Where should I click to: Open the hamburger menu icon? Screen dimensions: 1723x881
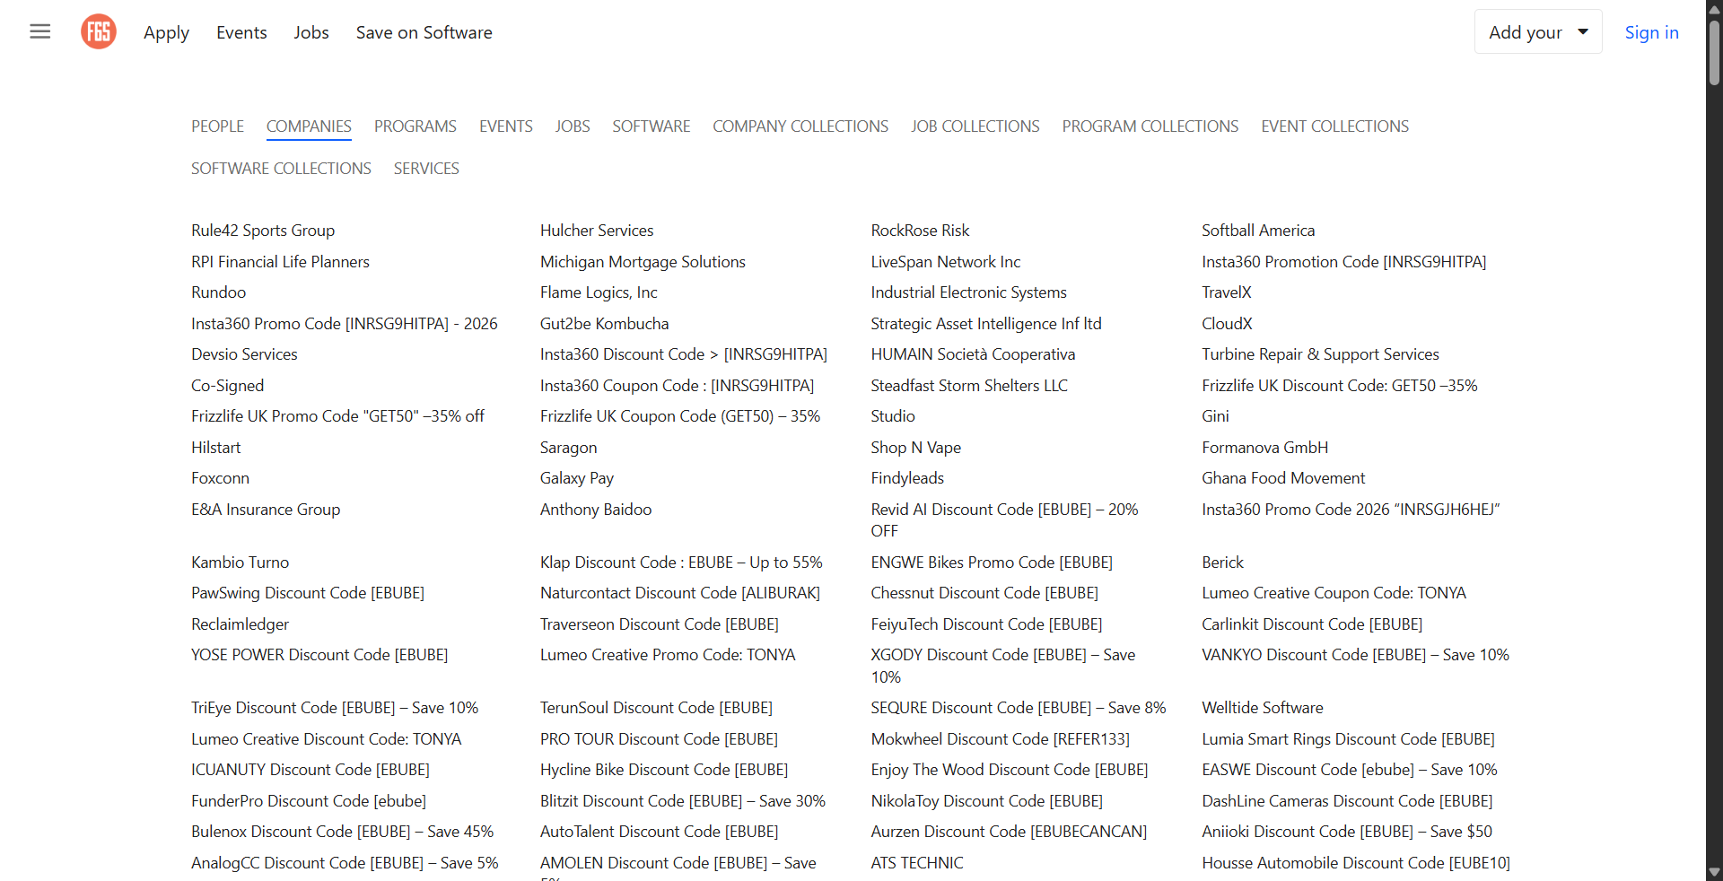[x=40, y=32]
